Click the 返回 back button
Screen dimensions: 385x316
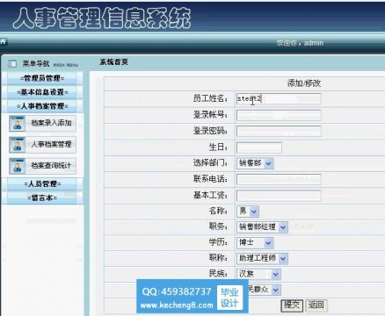click(316, 305)
